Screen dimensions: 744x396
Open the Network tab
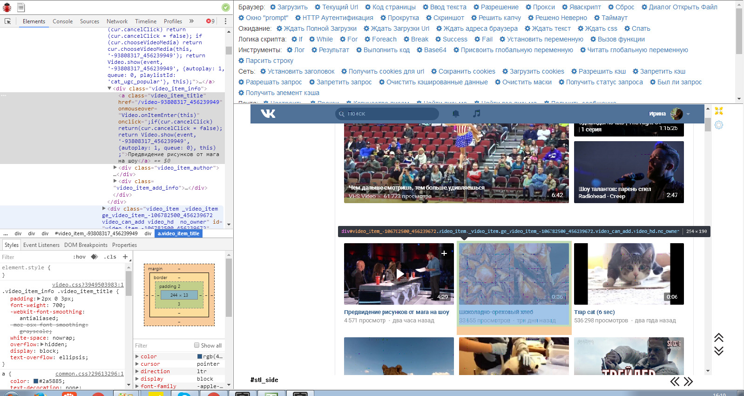click(x=117, y=21)
